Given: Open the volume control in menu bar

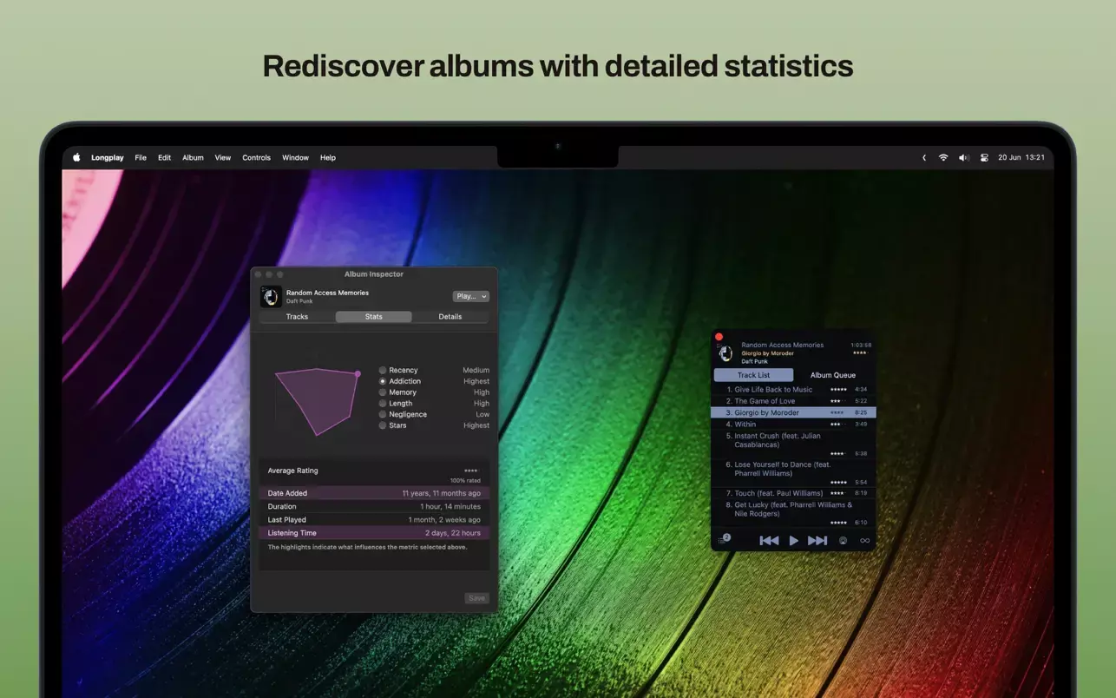Looking at the screenshot, I should [x=963, y=157].
